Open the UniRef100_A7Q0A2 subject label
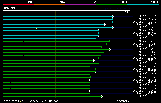 pos(144,22)
